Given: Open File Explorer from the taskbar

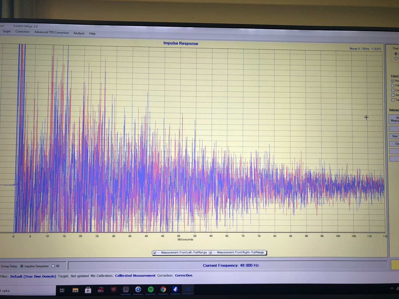Looking at the screenshot, I should 75,290.
